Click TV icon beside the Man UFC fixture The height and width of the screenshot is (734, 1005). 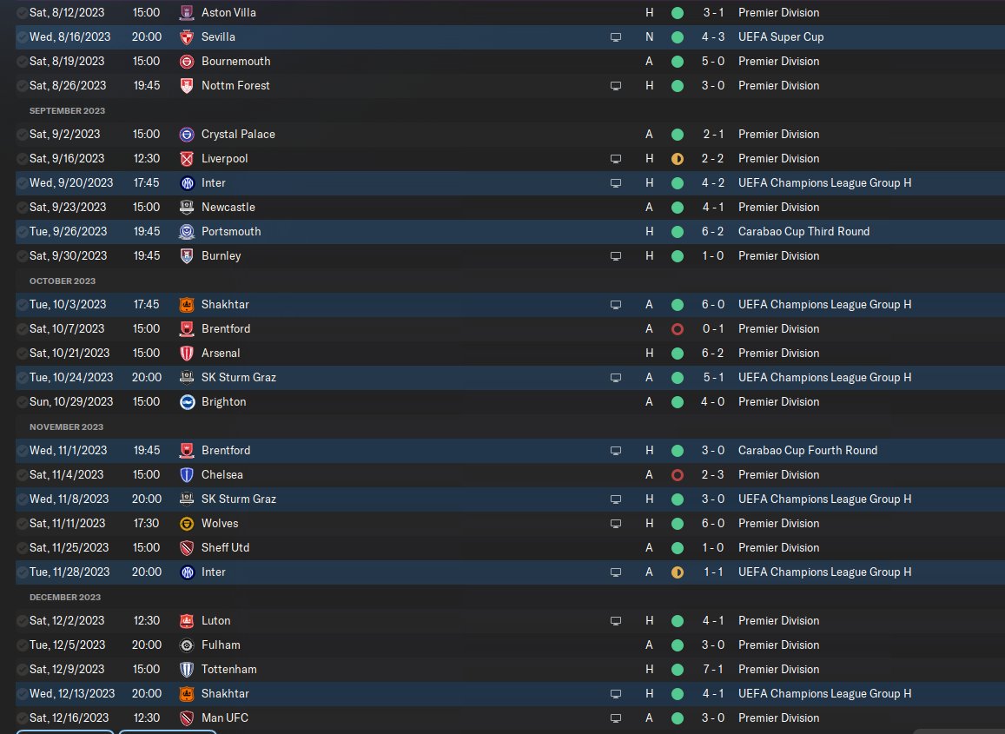pyautogui.click(x=615, y=718)
